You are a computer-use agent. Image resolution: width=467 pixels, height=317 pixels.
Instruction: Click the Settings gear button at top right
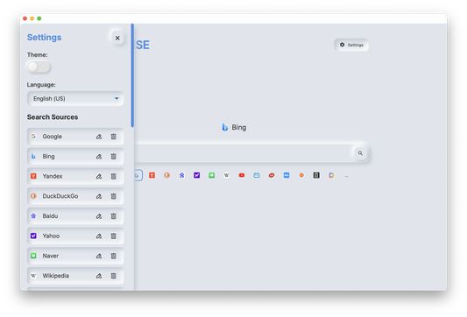(x=351, y=45)
